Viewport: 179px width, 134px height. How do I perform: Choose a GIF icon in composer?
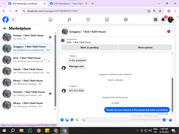pos(77,120)
